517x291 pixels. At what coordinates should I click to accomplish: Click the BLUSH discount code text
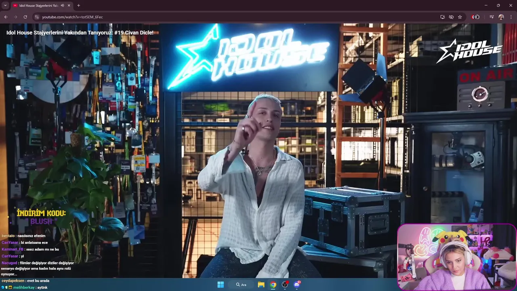(41, 221)
